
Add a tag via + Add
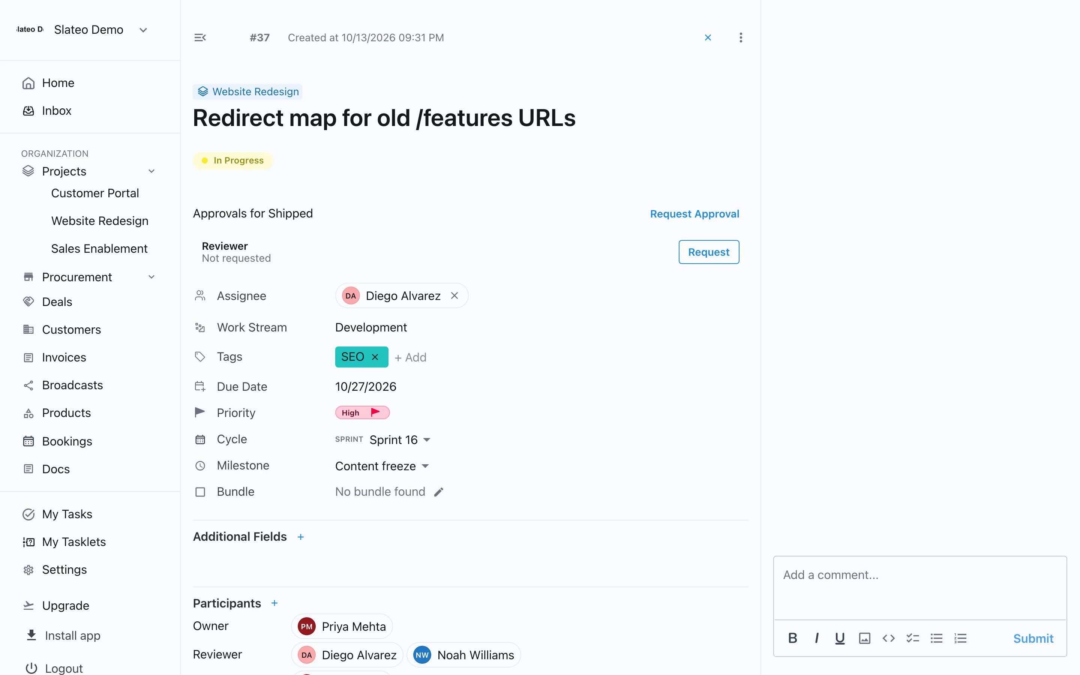pos(410,357)
